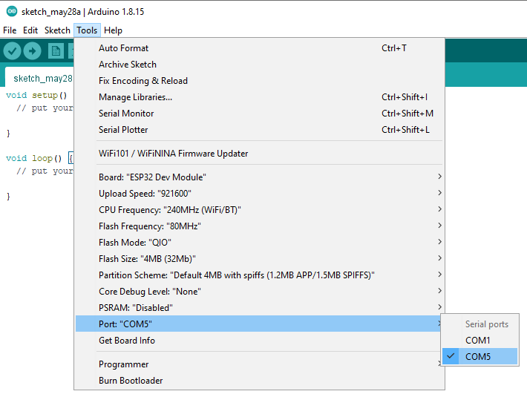Open the Help menu

[113, 30]
